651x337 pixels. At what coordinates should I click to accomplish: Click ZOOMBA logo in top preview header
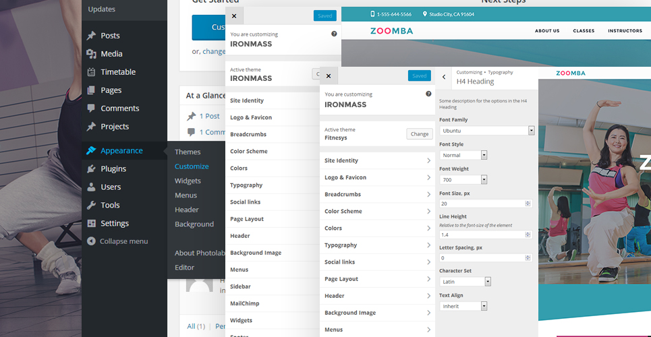[x=391, y=31]
